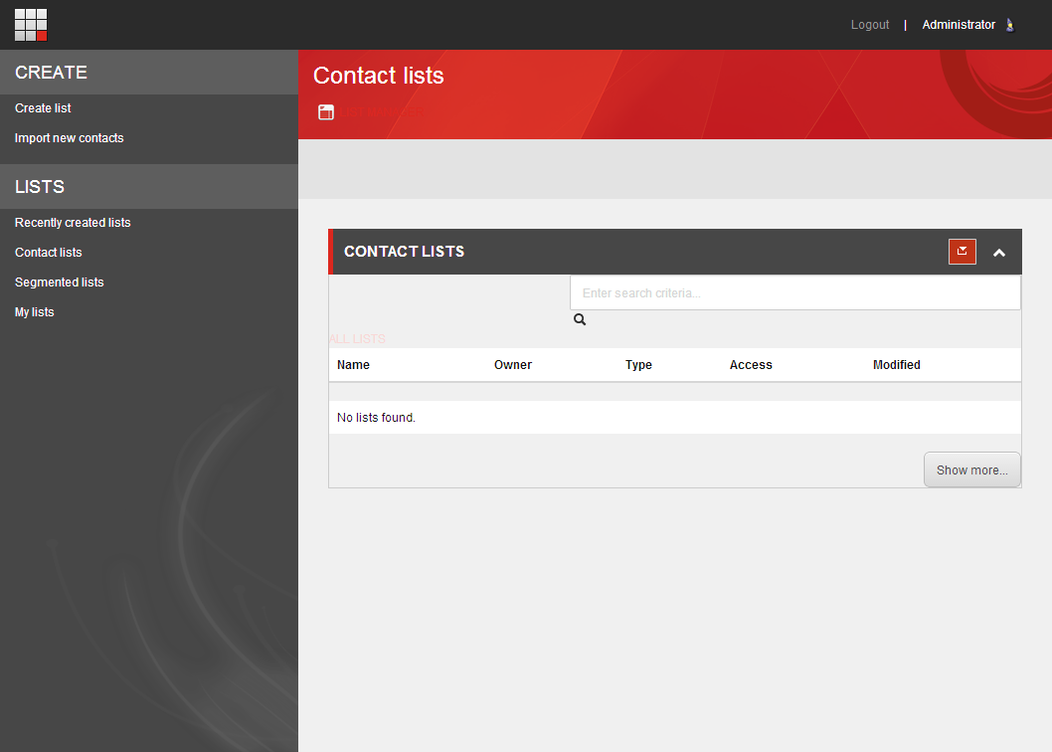Open Segmented lists from the LISTS menu
This screenshot has height=752, width=1052.
pos(59,282)
